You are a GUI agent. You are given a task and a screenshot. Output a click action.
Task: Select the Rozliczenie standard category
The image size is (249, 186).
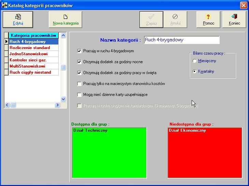point(33,48)
